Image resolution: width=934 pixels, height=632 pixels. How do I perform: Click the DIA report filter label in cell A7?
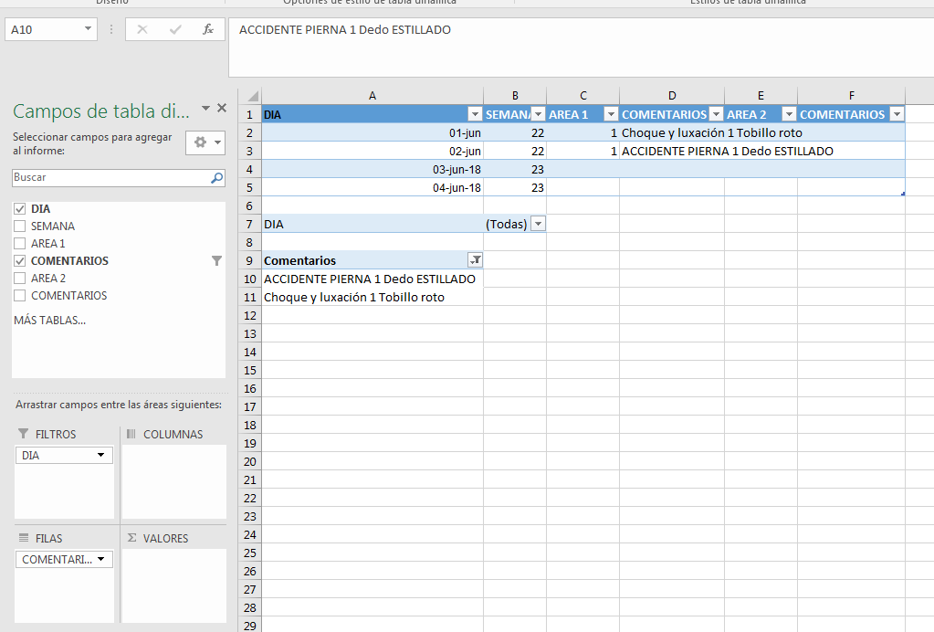373,224
